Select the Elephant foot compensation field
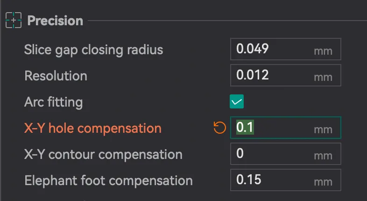Viewport: 367px width, 201px height. (286, 180)
